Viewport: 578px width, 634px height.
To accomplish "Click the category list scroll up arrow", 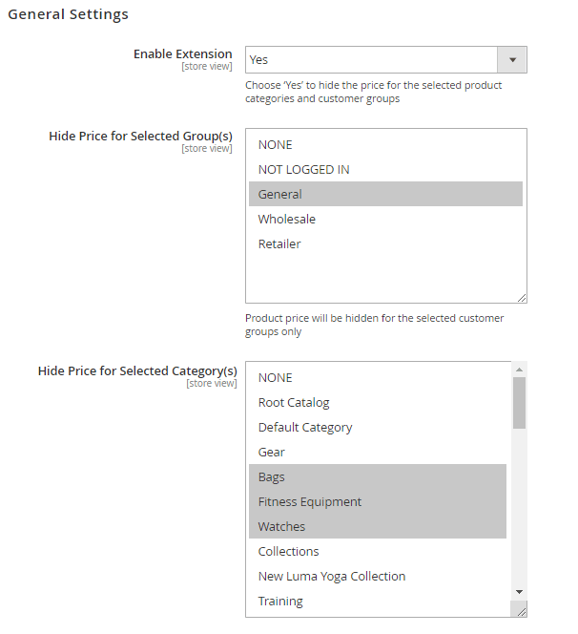I will pyautogui.click(x=519, y=370).
